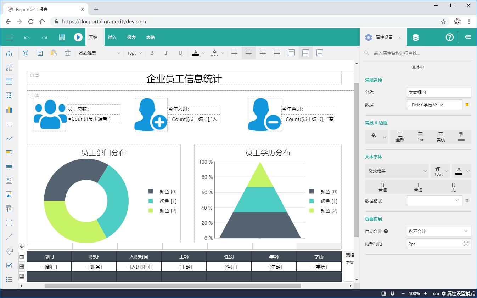Switch to the 插入 ribbon tab
477x298 pixels.
coord(112,37)
